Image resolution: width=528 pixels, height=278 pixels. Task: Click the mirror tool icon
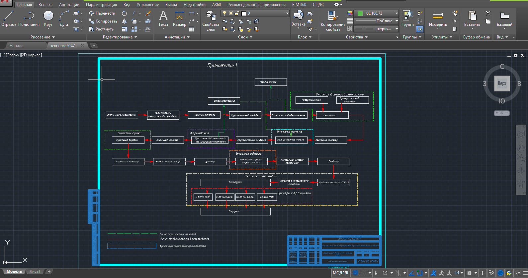(x=124, y=21)
